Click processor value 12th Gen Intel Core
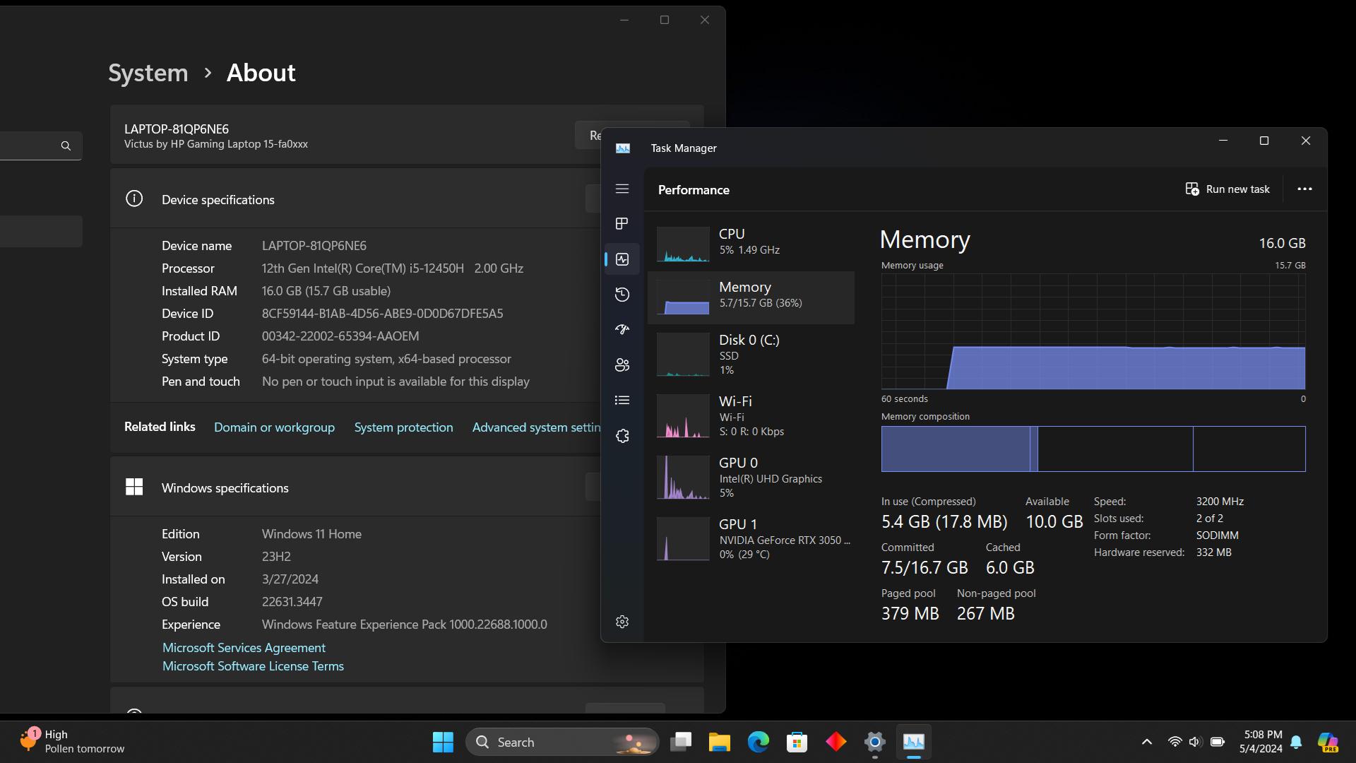Viewport: 1356px width, 763px height. (x=392, y=268)
